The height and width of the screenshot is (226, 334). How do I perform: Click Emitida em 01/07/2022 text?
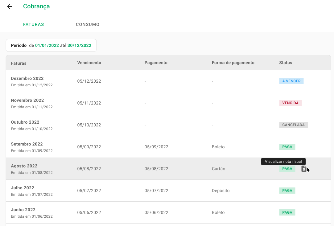point(32,195)
